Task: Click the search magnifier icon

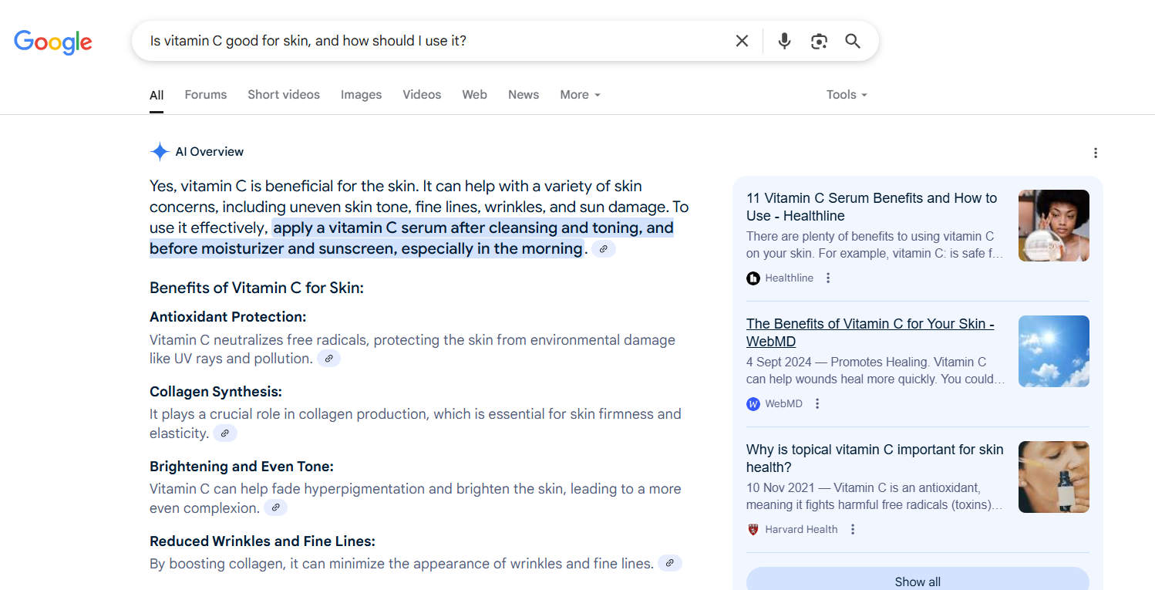Action: pyautogui.click(x=852, y=40)
